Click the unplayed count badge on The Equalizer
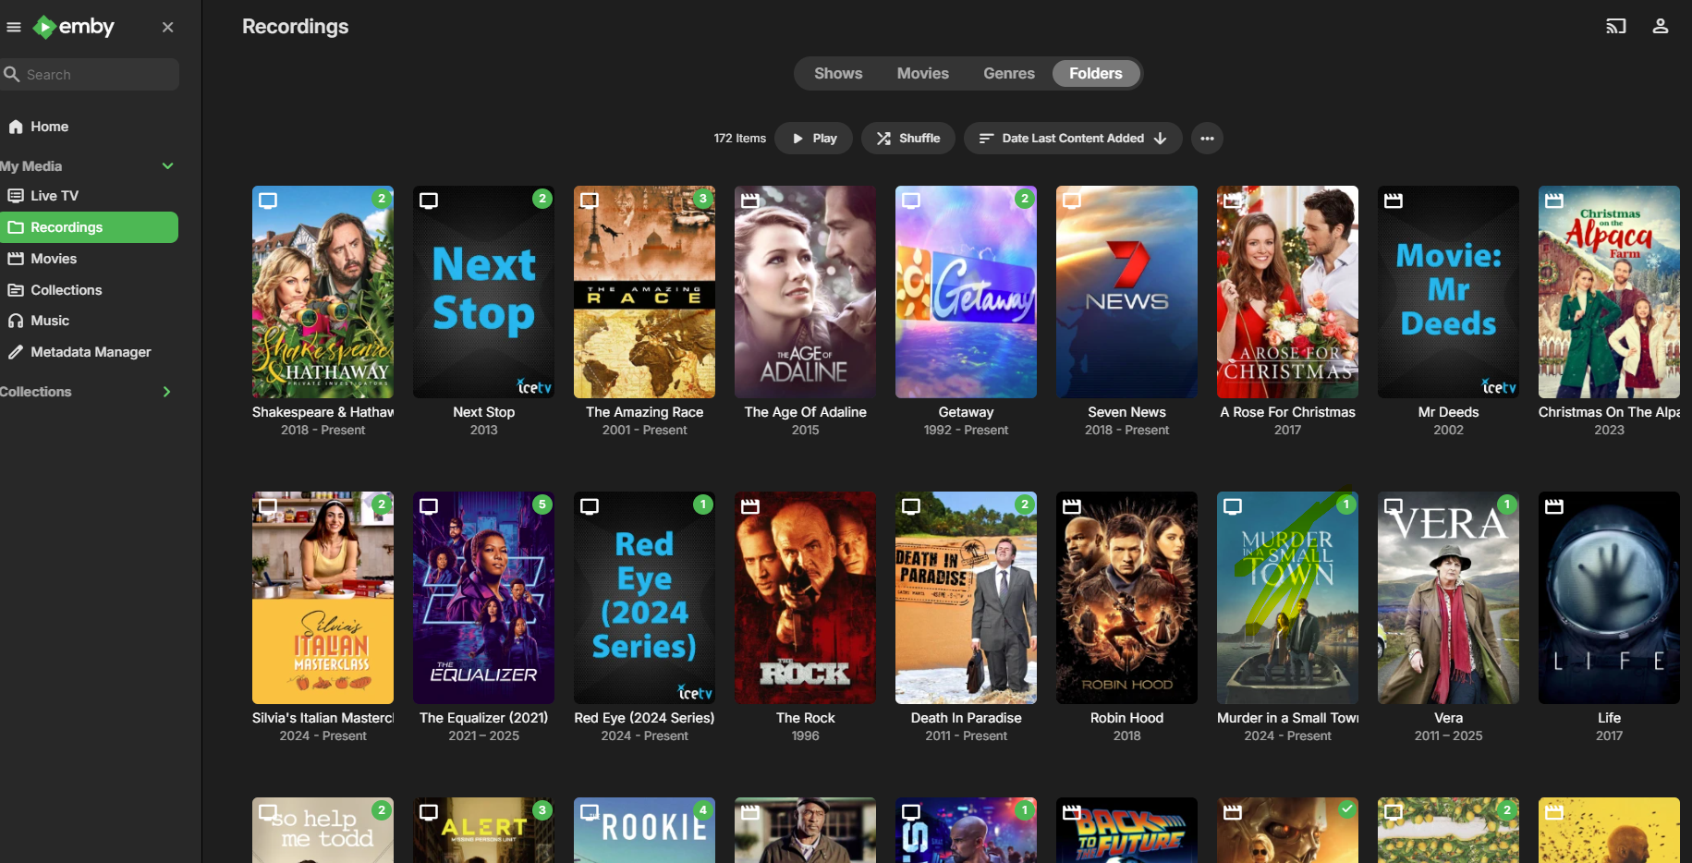The height and width of the screenshot is (863, 1692). tap(542, 504)
